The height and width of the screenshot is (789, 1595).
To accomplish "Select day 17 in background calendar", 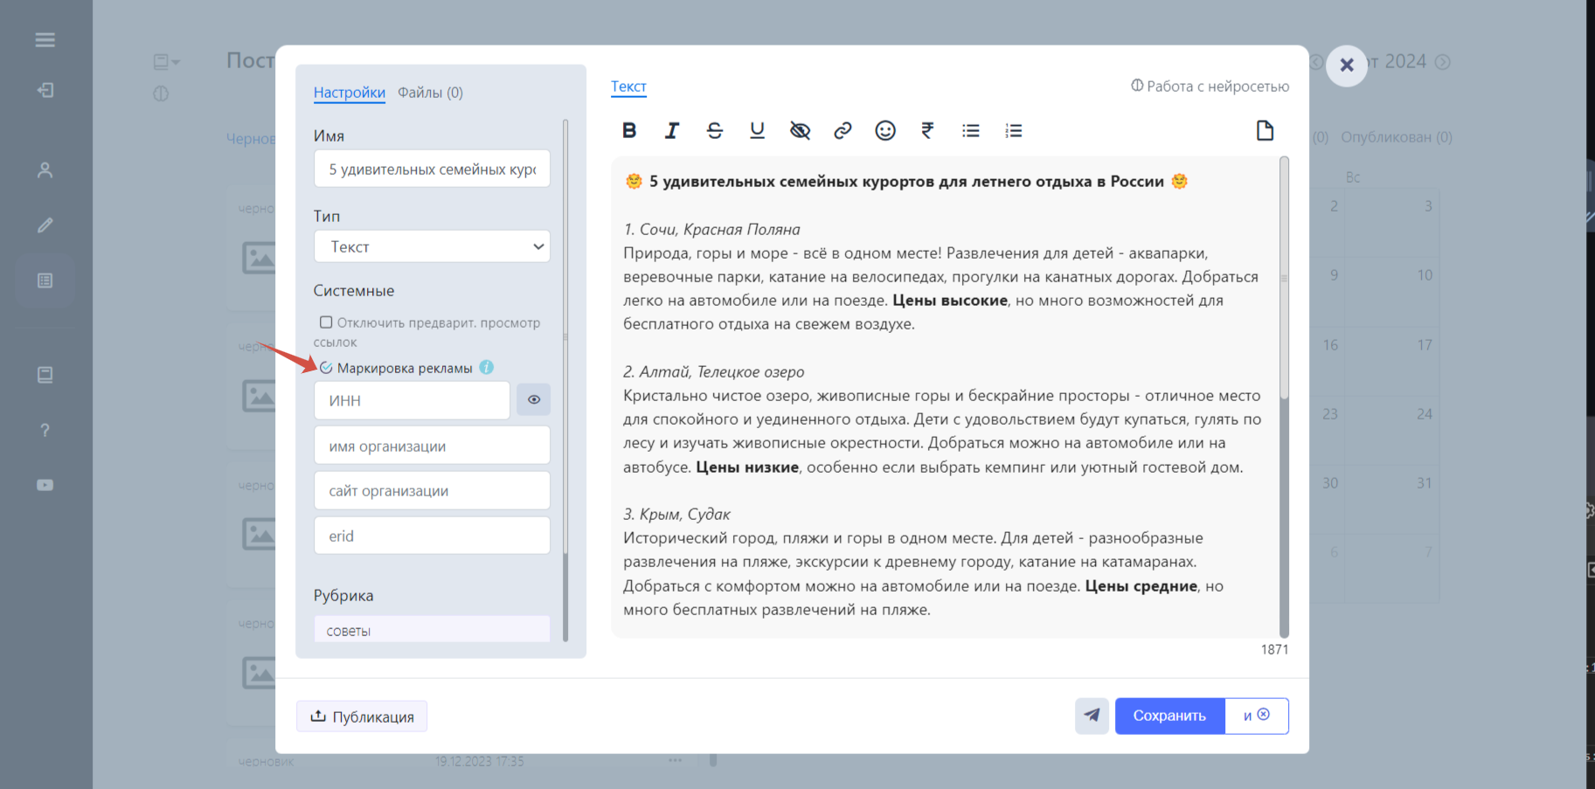I will [x=1391, y=361].
